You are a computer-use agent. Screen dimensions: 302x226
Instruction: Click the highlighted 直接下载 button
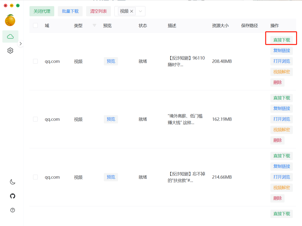(x=281, y=38)
